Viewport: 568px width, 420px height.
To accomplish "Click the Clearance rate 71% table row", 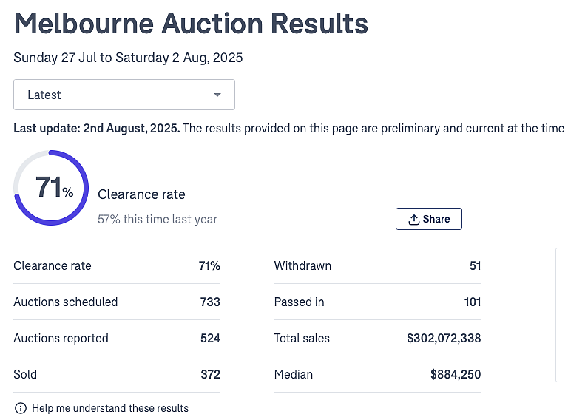I will click(x=117, y=265).
